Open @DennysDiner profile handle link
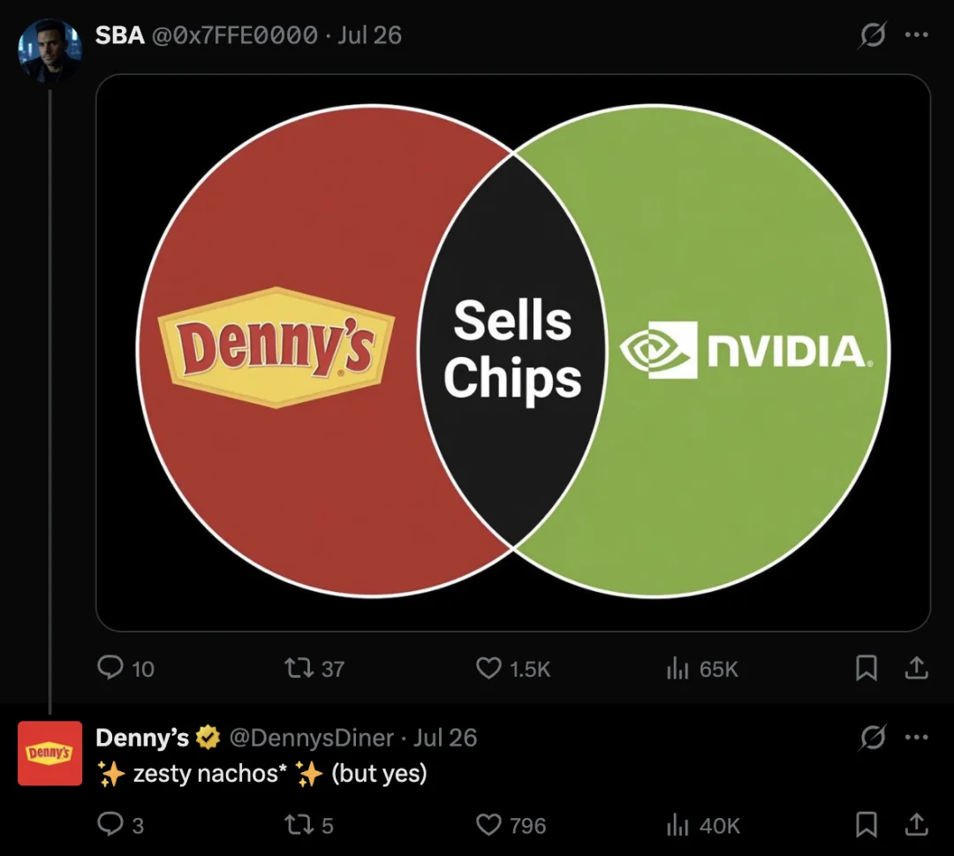The image size is (954, 856). point(311,738)
